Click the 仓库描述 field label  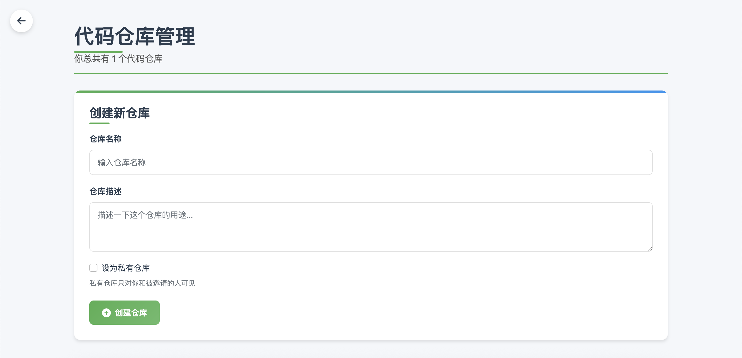[x=105, y=191]
